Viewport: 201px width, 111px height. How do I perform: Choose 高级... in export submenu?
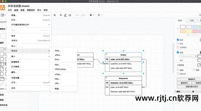point(64,89)
